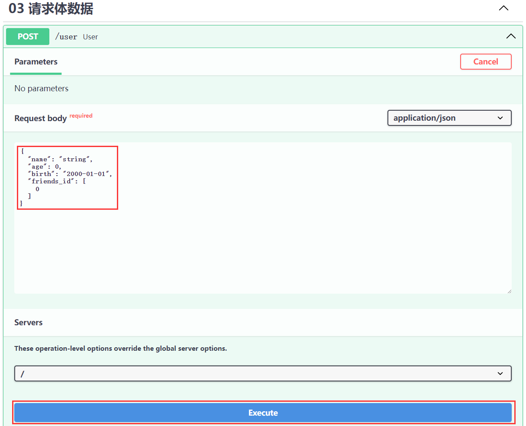Click the User summary text beside /user
This screenshot has width=526, height=426.
pyautogui.click(x=90, y=37)
